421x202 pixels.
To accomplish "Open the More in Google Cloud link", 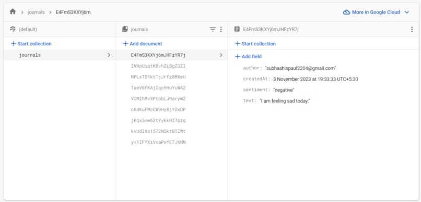I will [376, 12].
